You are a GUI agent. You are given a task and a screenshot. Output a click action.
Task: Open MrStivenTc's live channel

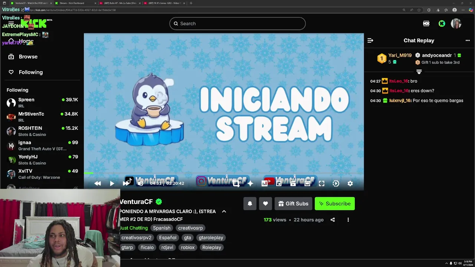(x=42, y=117)
